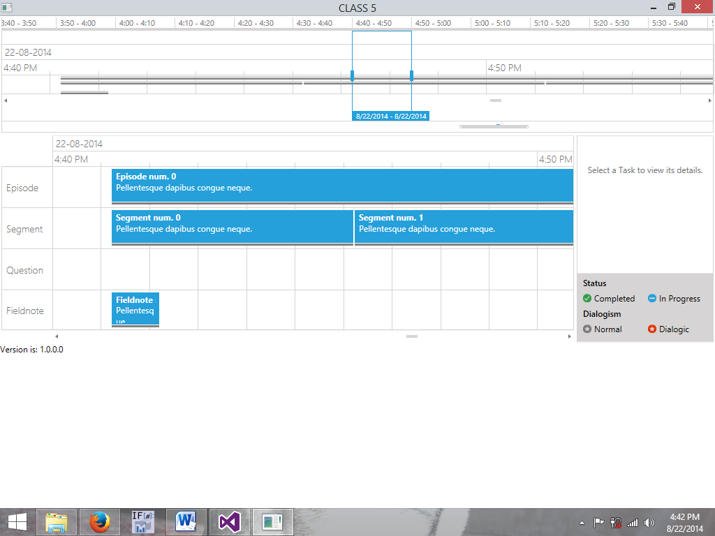Show hidden tray icons arrow
This screenshot has width=715, height=536.
click(x=582, y=523)
